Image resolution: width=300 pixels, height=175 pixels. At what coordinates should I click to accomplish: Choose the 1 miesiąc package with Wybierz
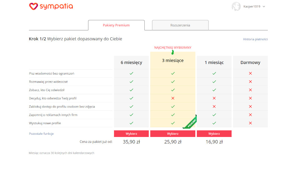pyautogui.click(x=214, y=134)
